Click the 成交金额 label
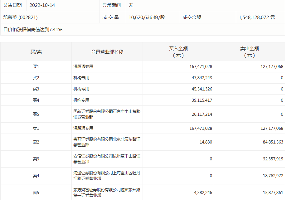The image size is (287, 200). (192, 17)
